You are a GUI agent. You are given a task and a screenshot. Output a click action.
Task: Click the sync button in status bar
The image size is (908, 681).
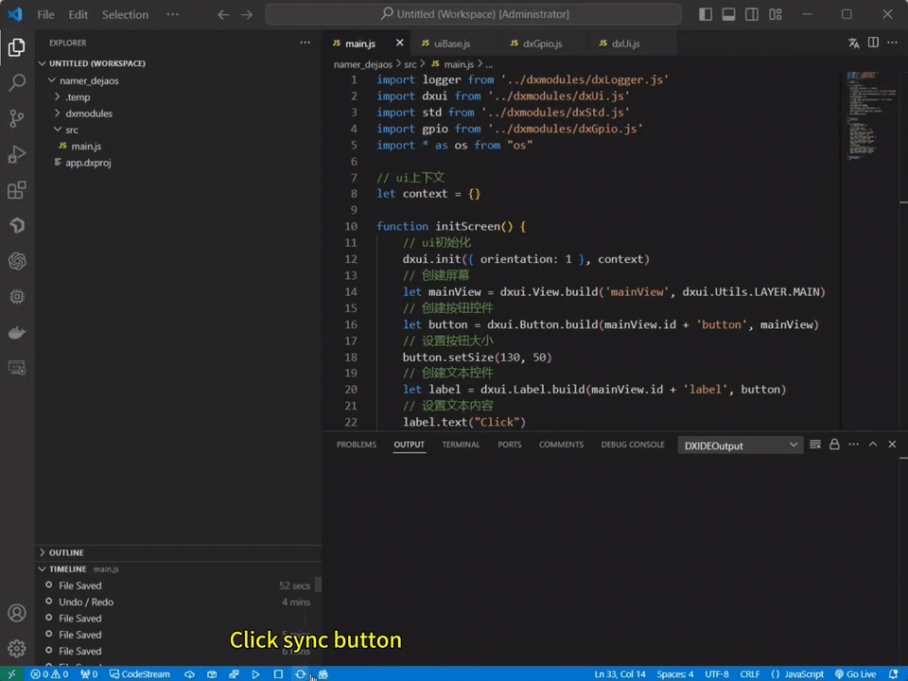tap(300, 674)
